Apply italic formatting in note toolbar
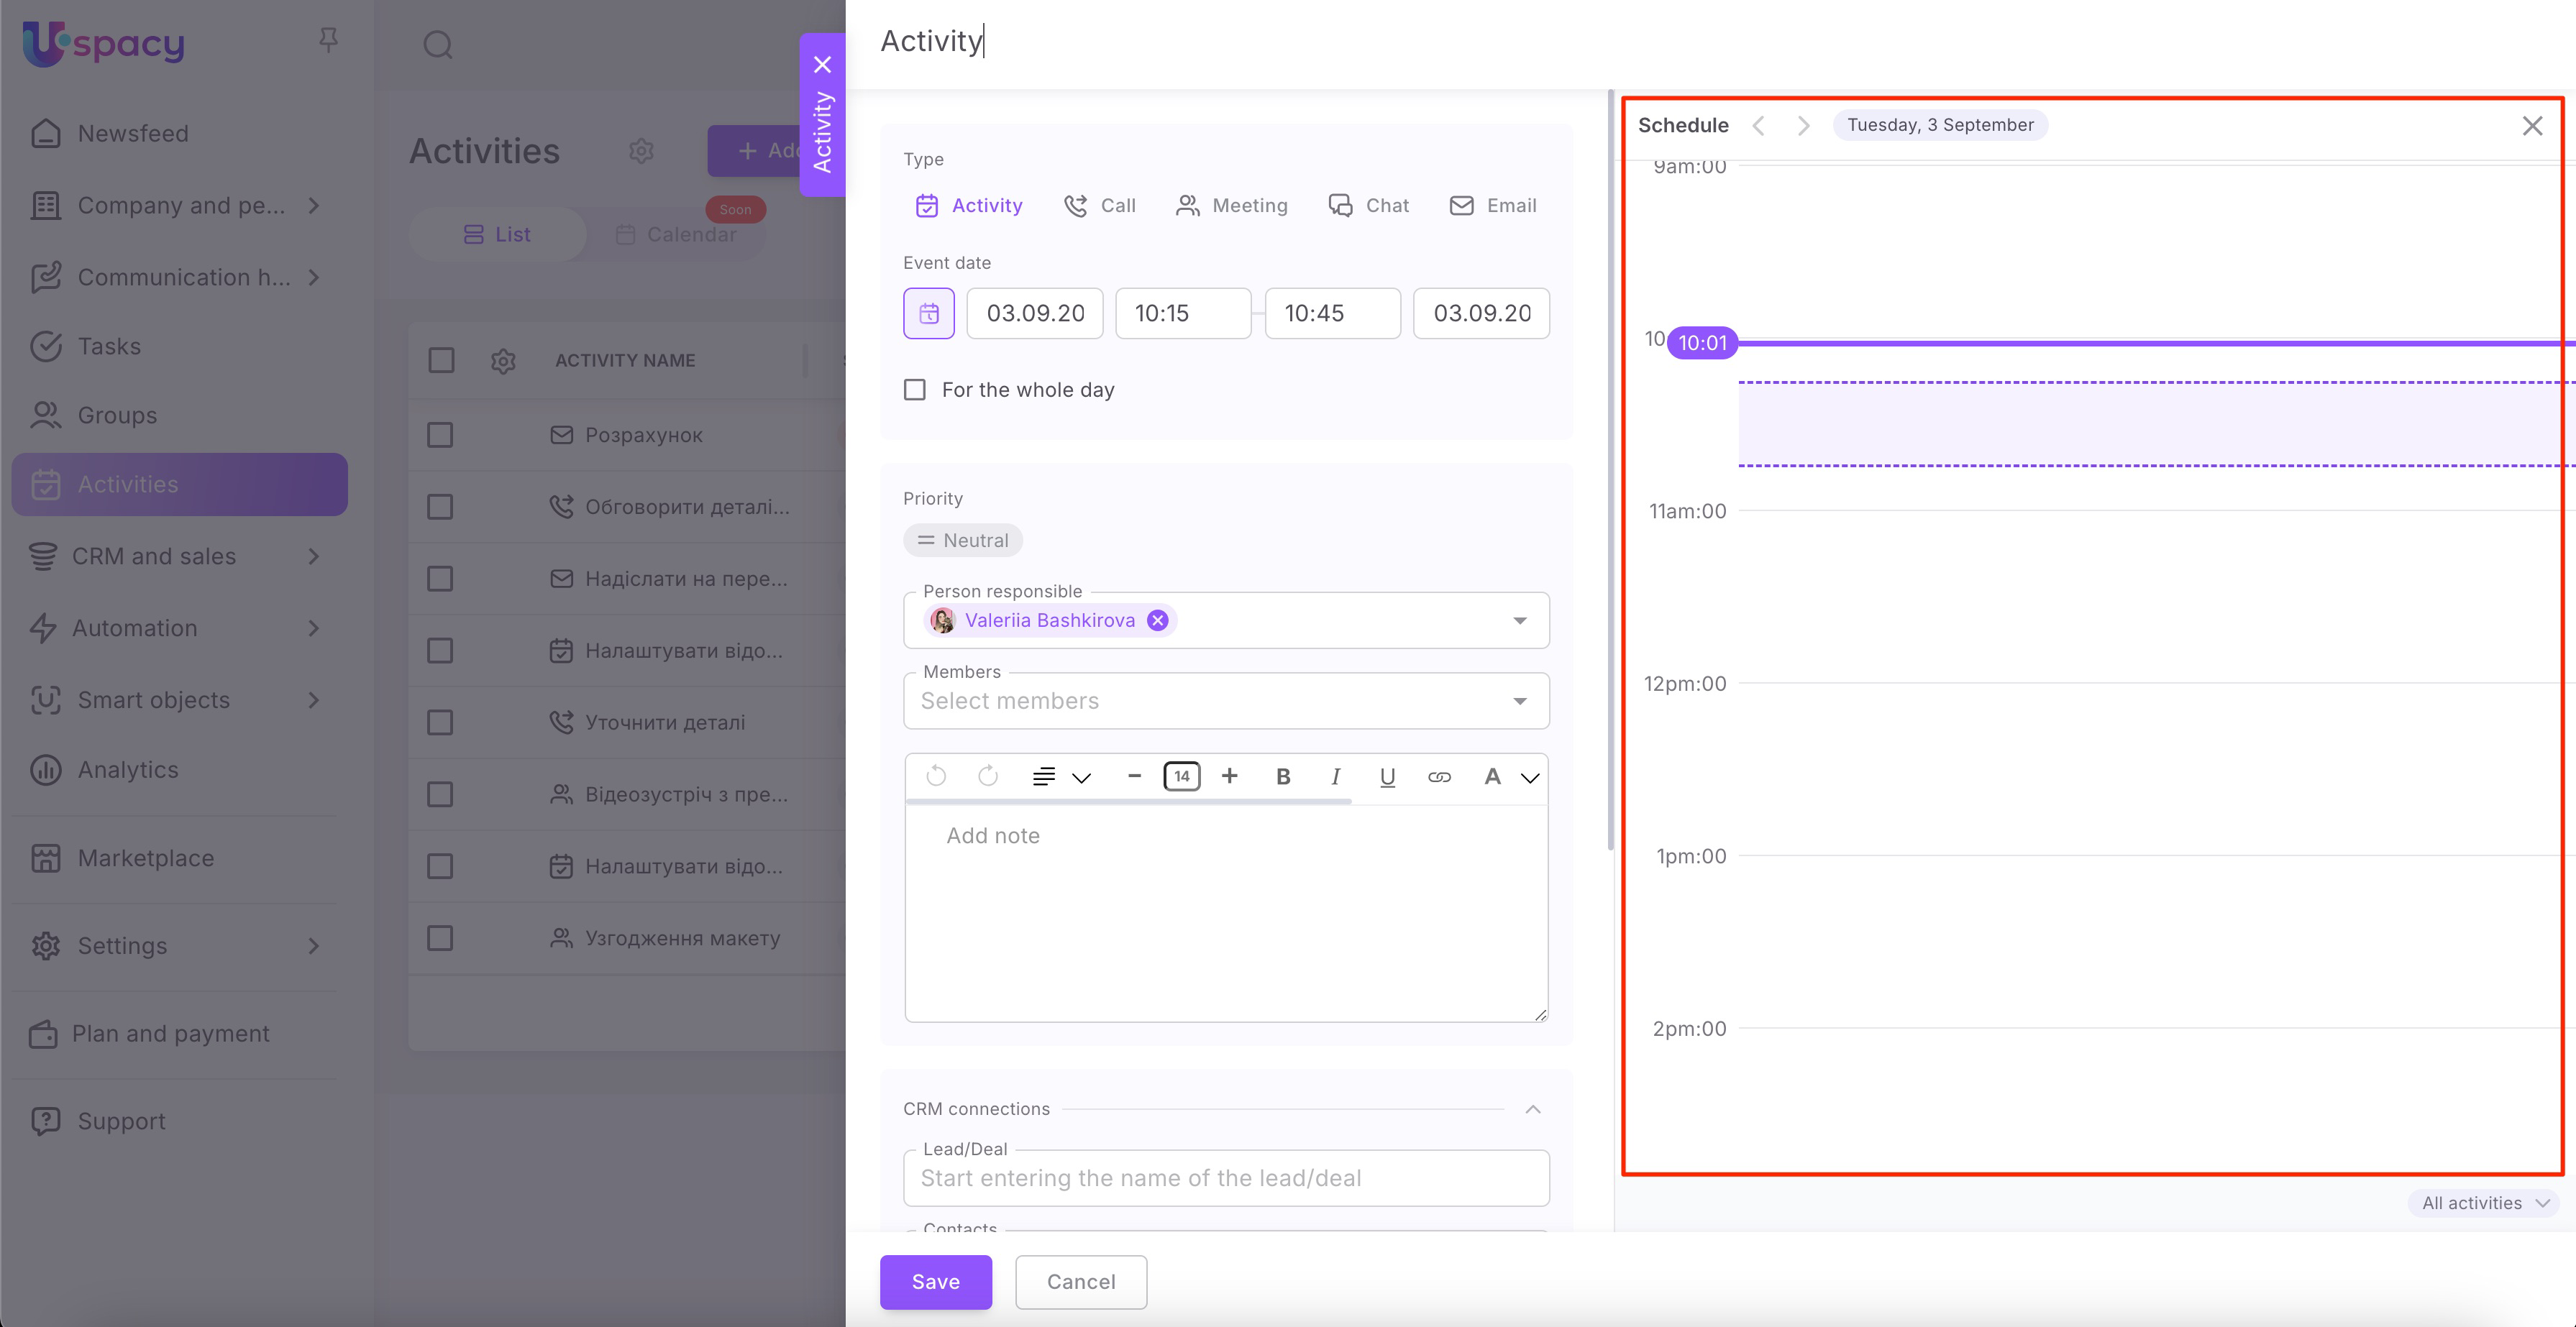Screen dimensions: 2576x1327 [1335, 776]
